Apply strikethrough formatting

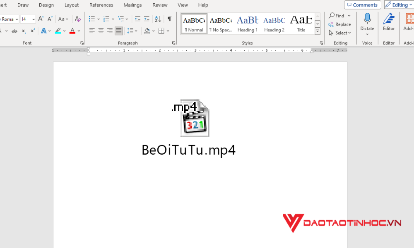click(x=14, y=31)
